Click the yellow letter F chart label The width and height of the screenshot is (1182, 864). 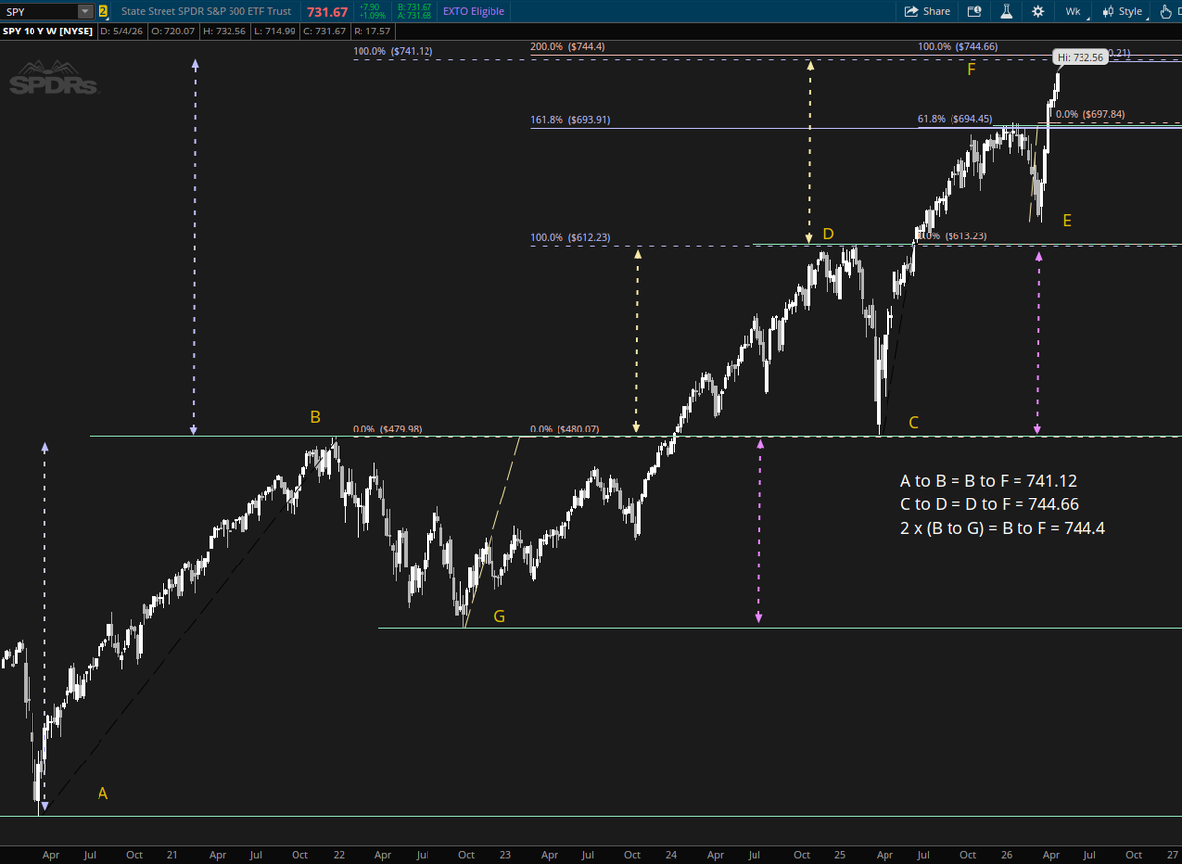[x=971, y=69]
